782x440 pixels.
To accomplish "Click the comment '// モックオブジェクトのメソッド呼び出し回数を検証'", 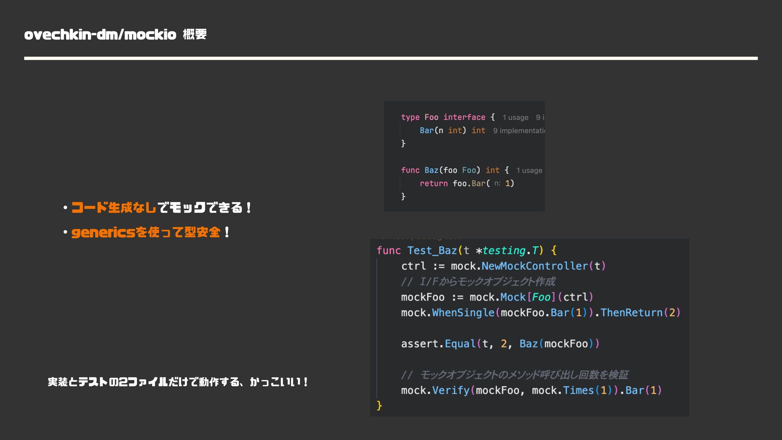I will pyautogui.click(x=514, y=375).
